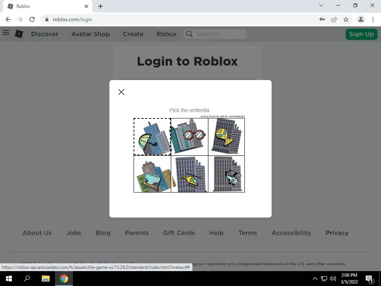Viewport: 381px width, 286px height.
Task: Click the search magnifier icon
Action: click(x=189, y=34)
